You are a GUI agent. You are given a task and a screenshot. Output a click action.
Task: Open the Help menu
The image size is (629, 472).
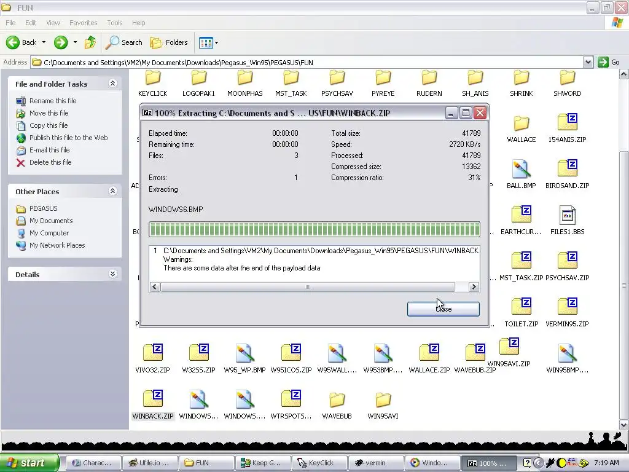tap(138, 23)
